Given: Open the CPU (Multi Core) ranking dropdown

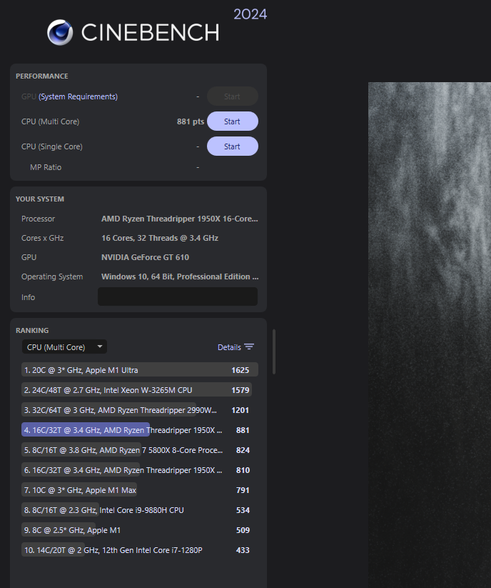Looking at the screenshot, I should [x=64, y=347].
